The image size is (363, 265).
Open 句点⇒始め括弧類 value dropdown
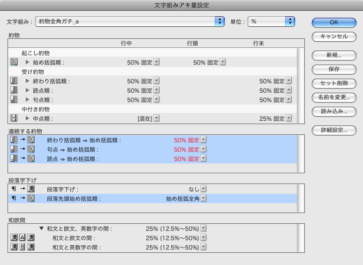pyautogui.click(x=204, y=149)
